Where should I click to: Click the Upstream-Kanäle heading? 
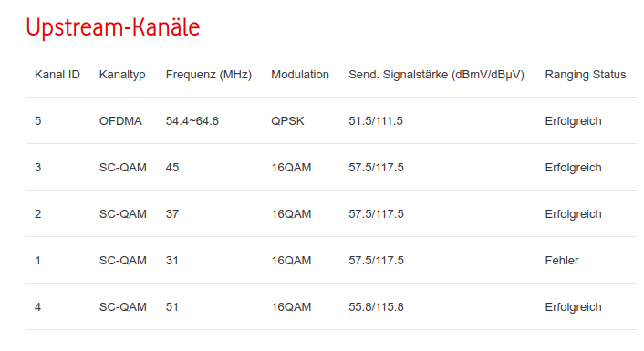[113, 27]
